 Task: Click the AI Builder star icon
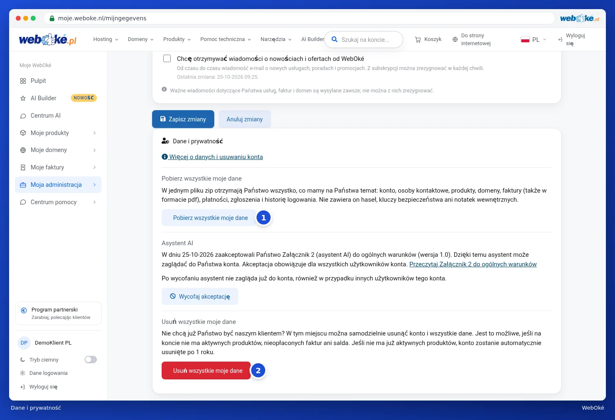(23, 98)
